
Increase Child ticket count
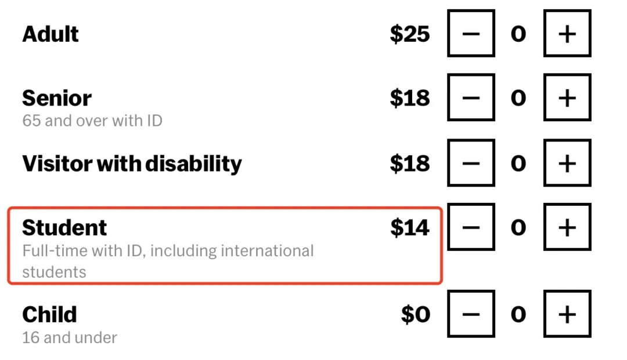[567, 314]
